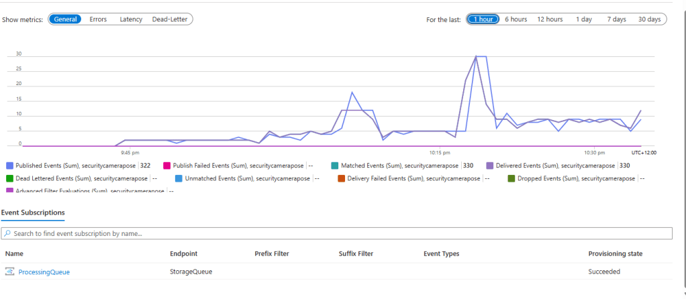Screen dimensions: 686x299
Task: Open the ProcessingQueue subscription link
Action: (44, 272)
